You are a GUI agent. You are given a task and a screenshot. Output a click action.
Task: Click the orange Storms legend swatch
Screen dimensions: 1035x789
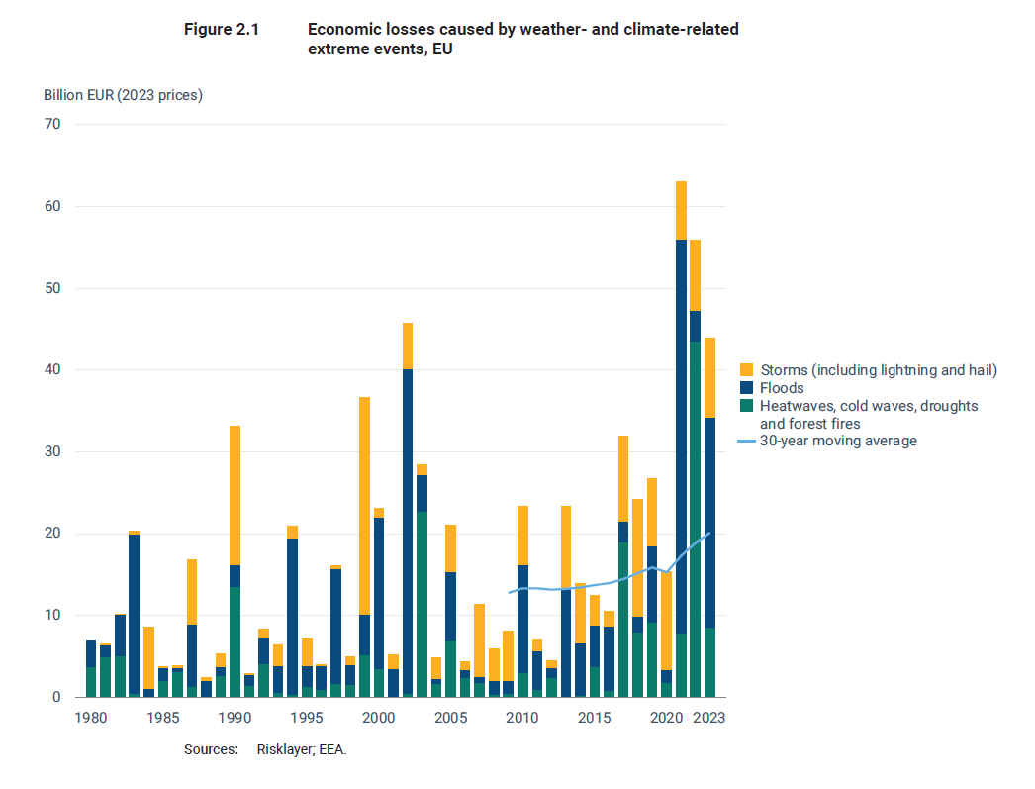pos(746,370)
